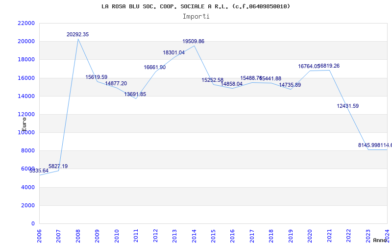Click y-axis tick 22000
Screen dimensions: 392x245
(26, 23)
